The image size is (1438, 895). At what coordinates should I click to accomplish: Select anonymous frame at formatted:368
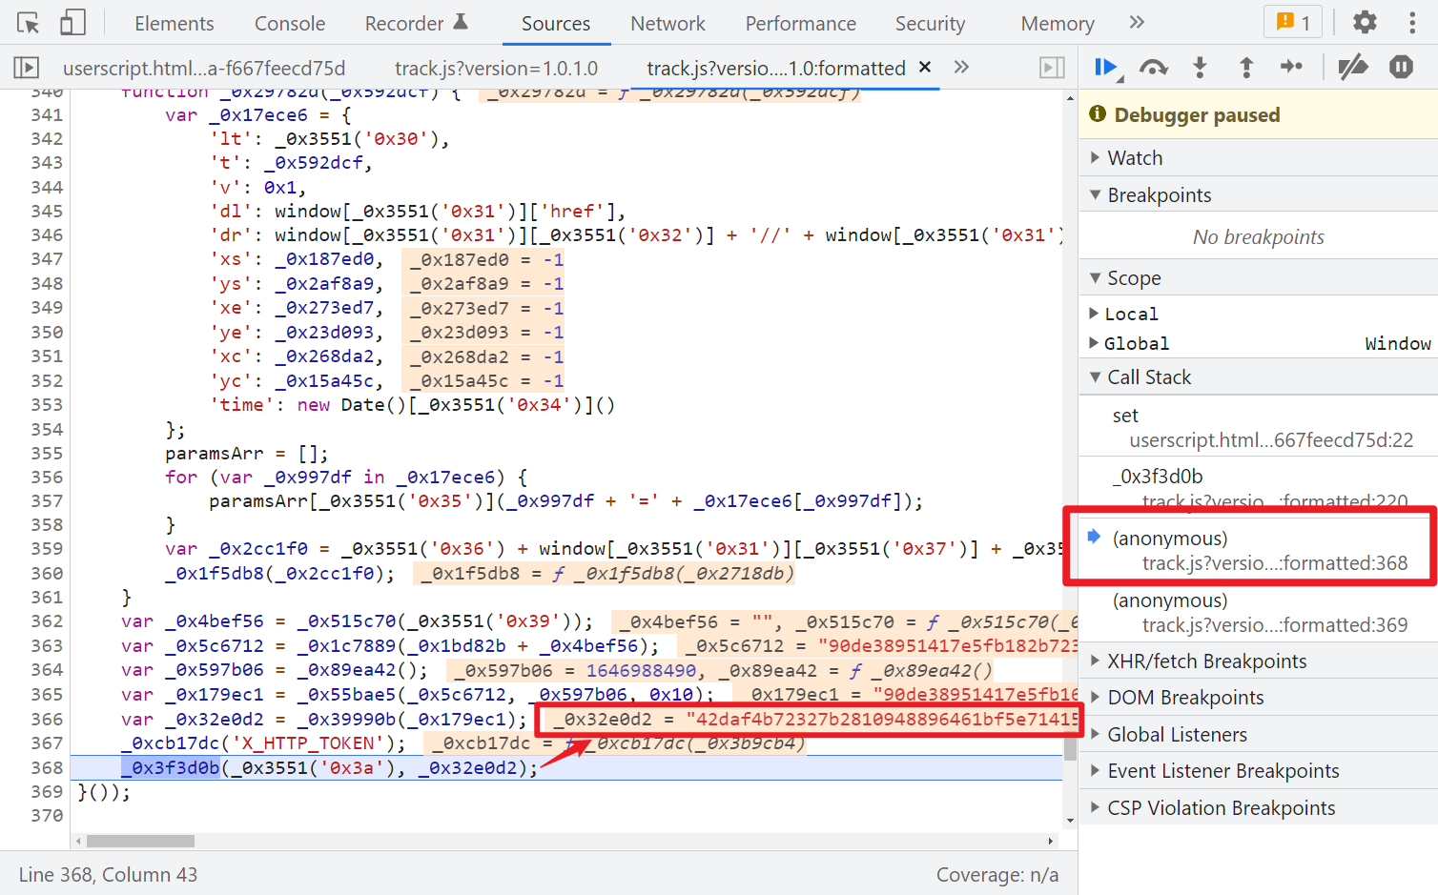tap(1258, 550)
